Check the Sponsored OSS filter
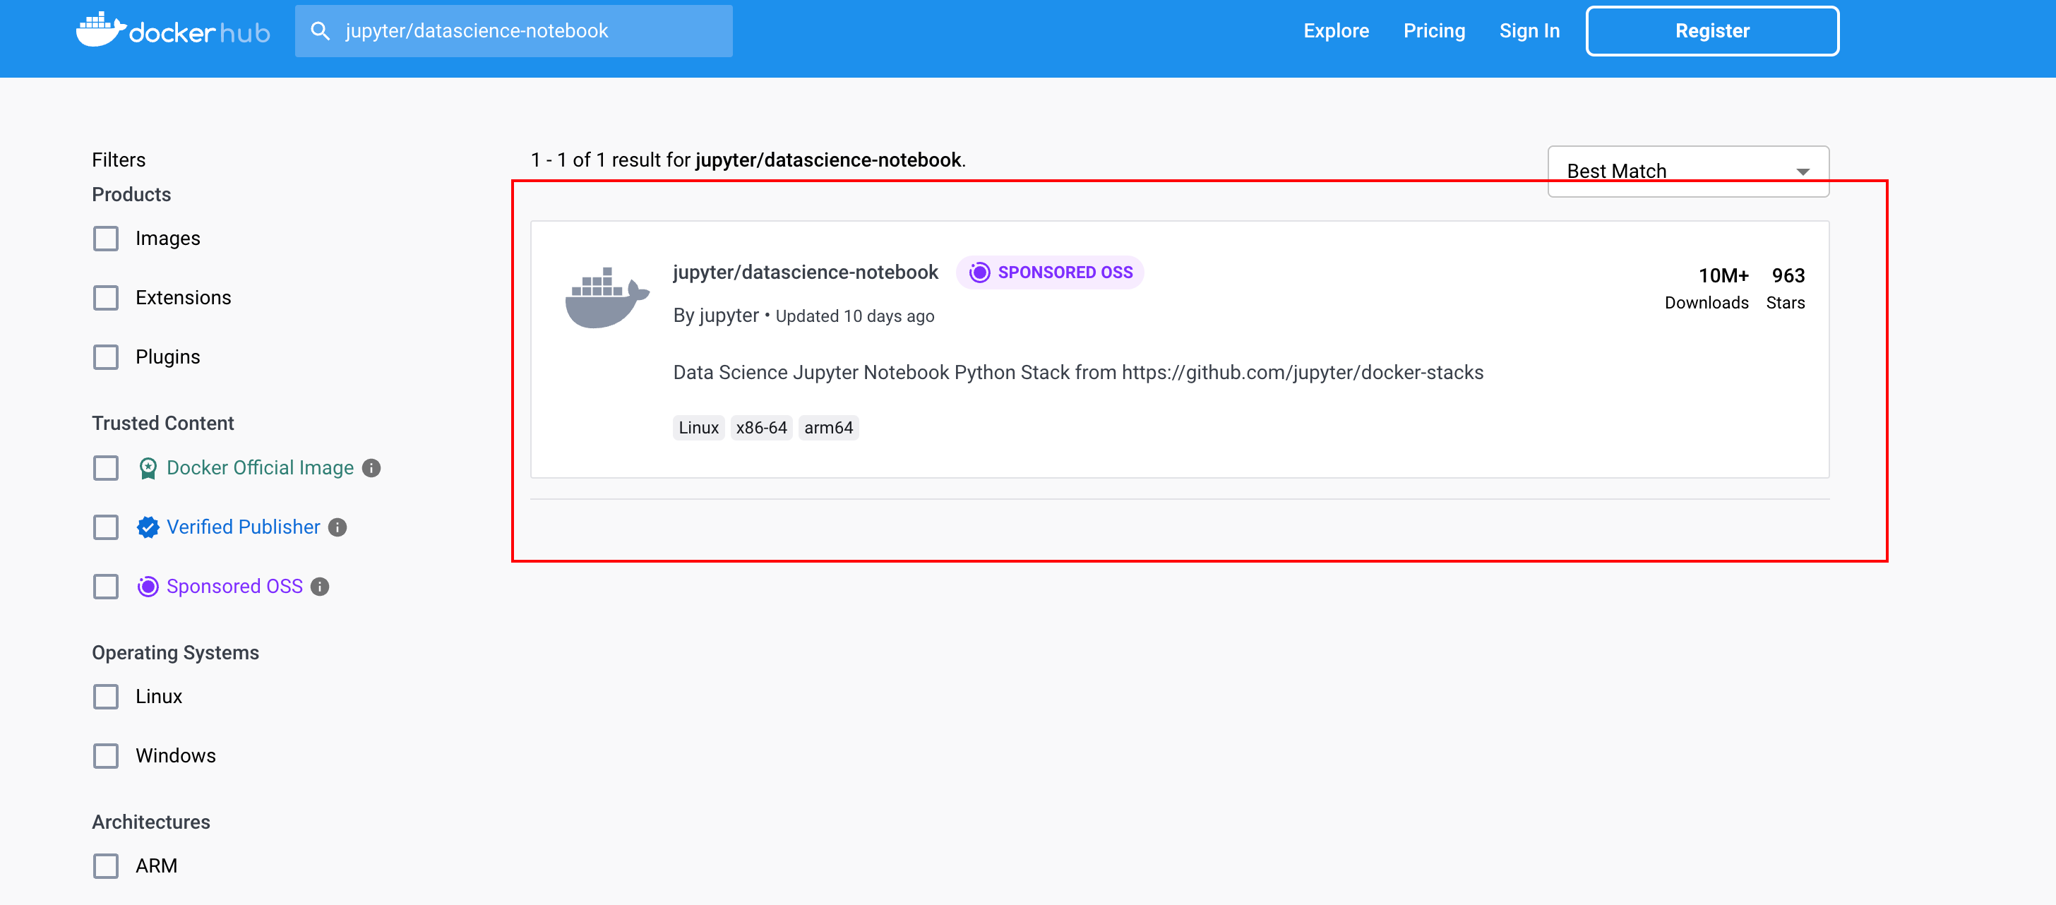The width and height of the screenshot is (2056, 905). (106, 587)
